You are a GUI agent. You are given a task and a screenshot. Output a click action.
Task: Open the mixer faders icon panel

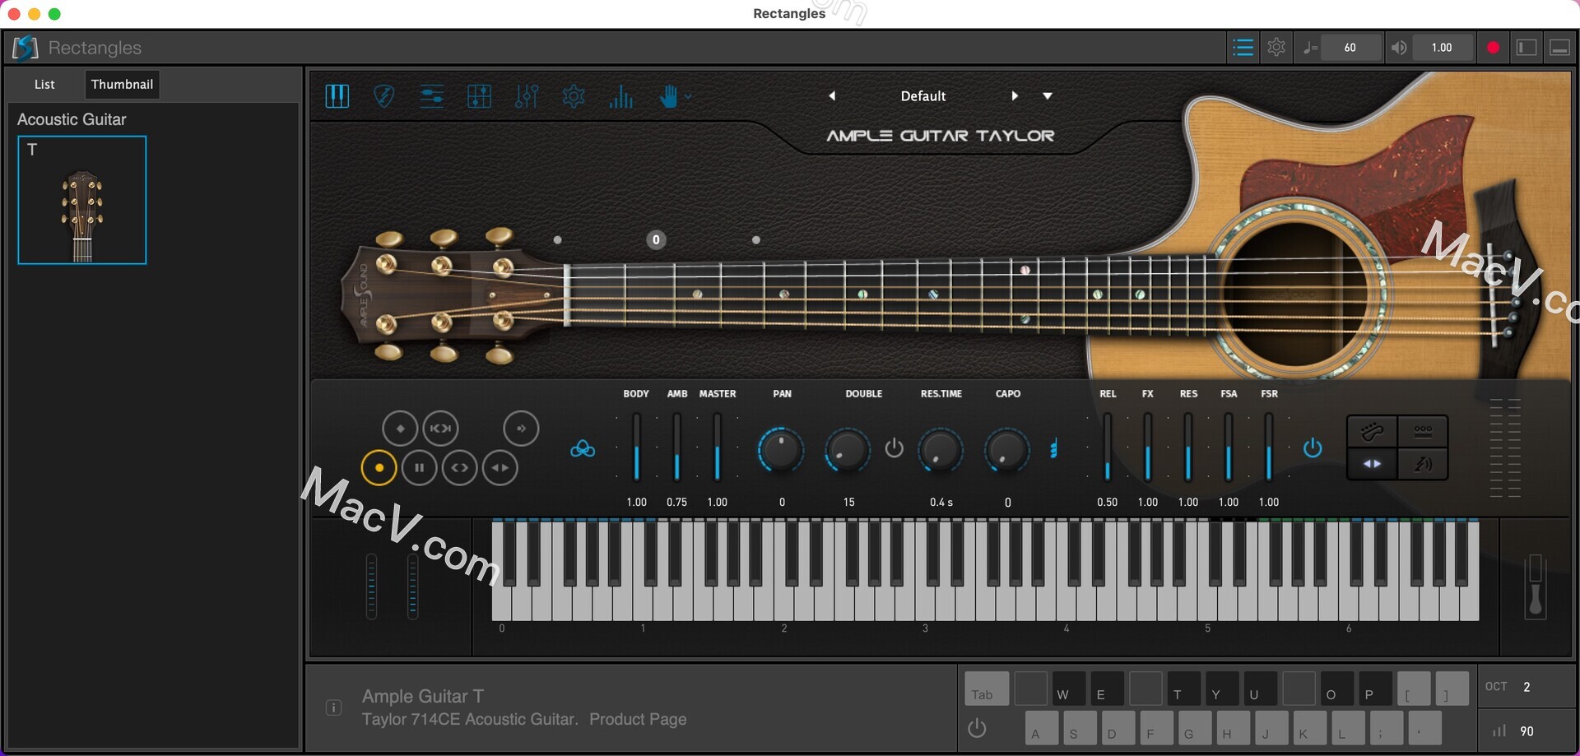coord(527,96)
